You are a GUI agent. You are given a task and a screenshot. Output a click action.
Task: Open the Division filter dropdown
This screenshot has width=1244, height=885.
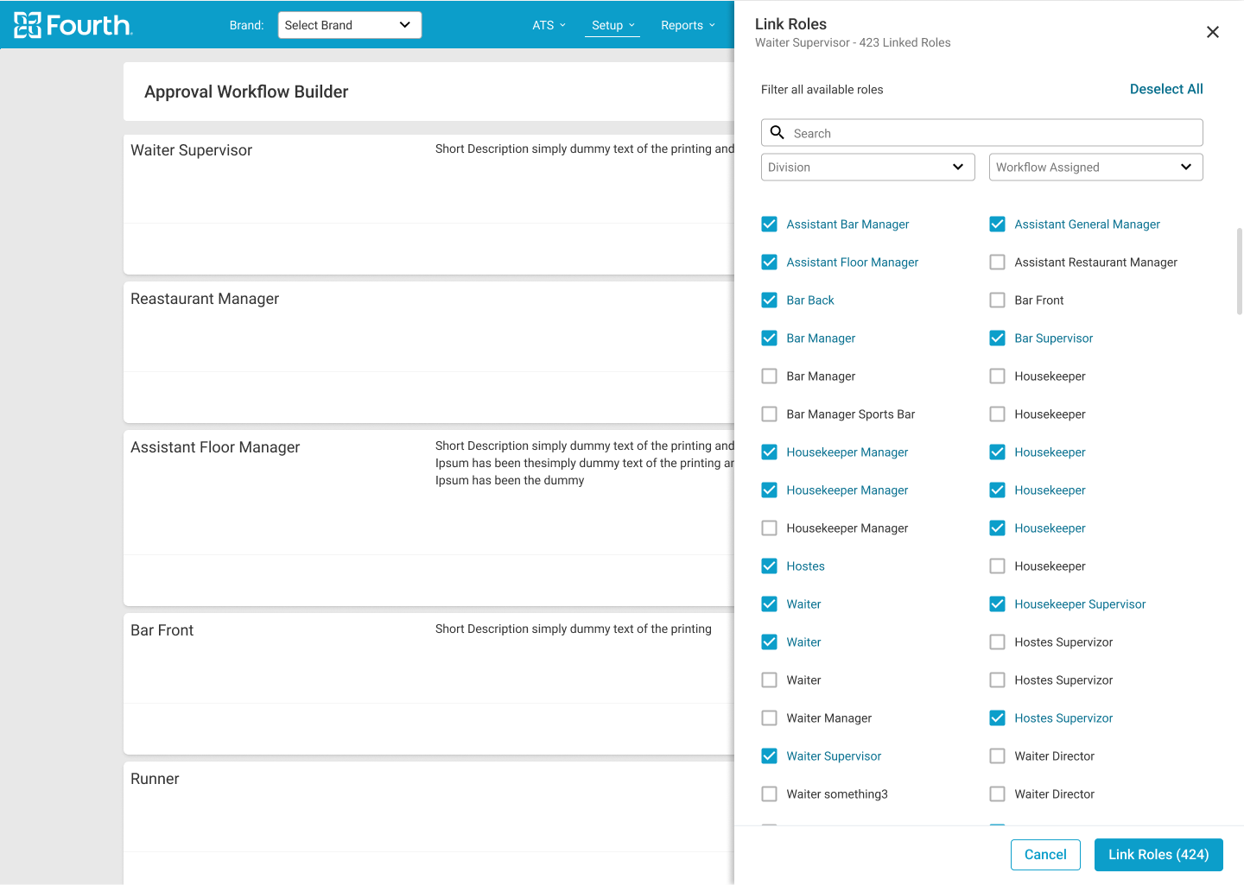point(867,168)
